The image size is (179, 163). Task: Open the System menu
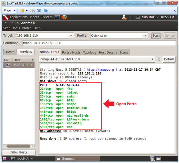pyautogui.click(x=47, y=17)
